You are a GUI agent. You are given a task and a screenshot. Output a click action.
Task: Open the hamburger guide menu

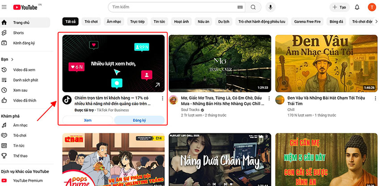(4, 7)
